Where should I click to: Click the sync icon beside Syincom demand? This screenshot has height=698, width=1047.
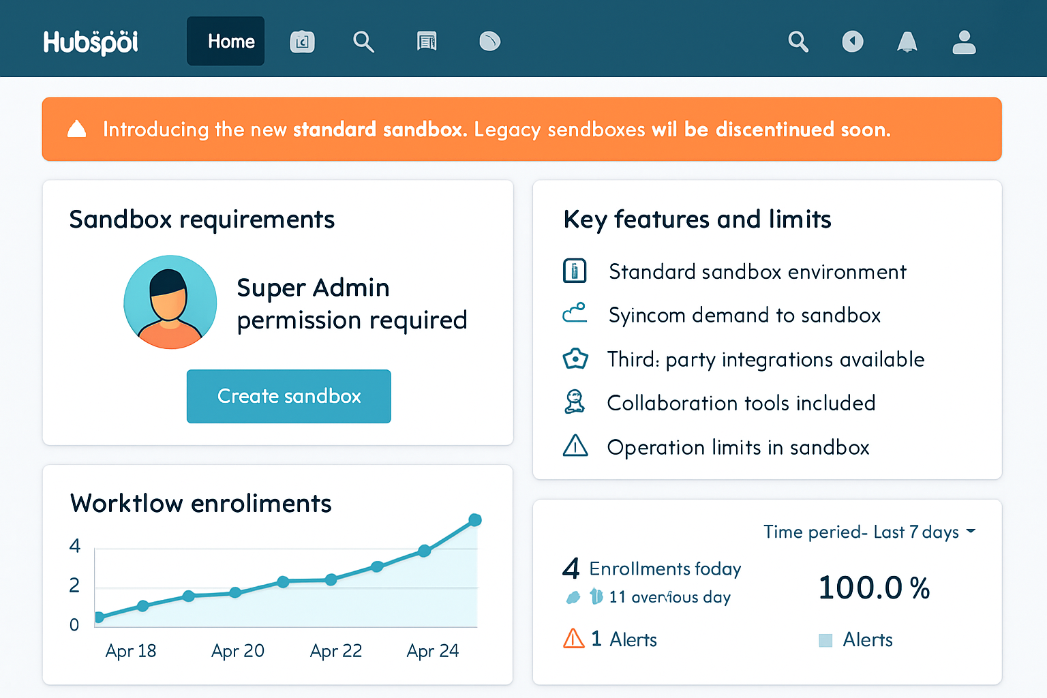click(x=575, y=313)
